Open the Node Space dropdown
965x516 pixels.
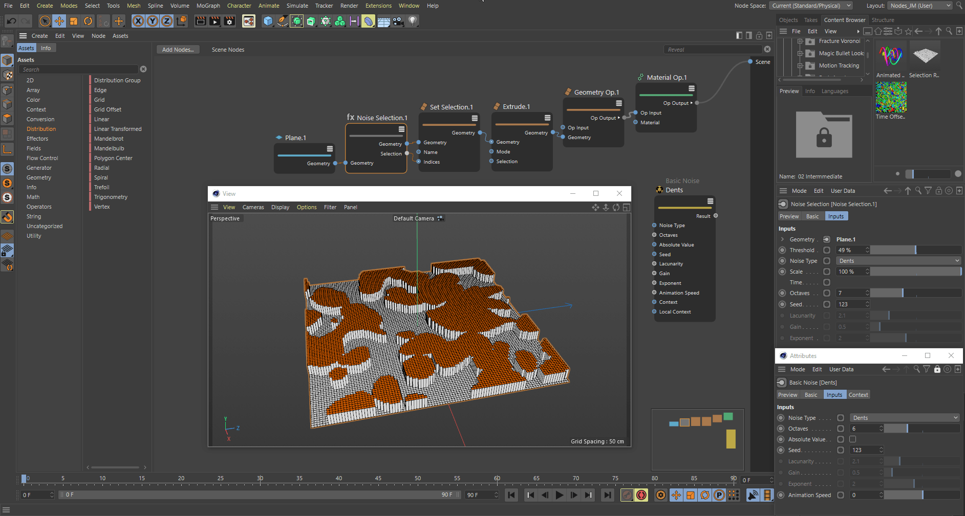(810, 6)
